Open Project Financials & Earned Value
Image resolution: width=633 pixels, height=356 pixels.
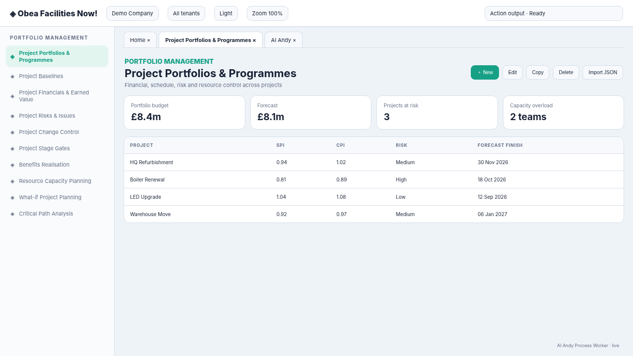(57, 96)
